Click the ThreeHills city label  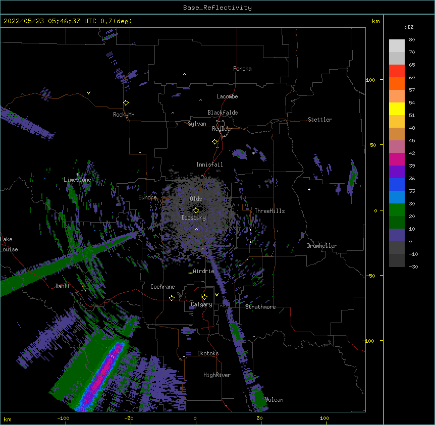(269, 211)
